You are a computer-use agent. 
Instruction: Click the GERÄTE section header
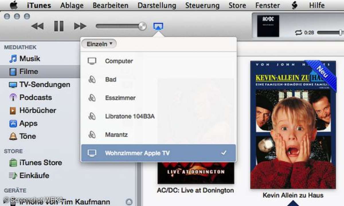point(15,190)
